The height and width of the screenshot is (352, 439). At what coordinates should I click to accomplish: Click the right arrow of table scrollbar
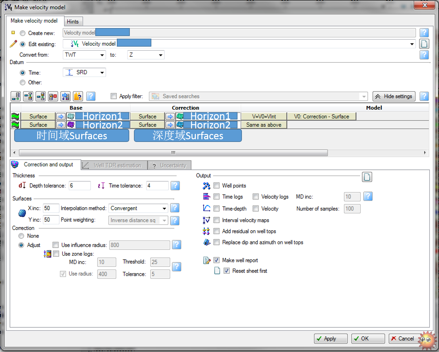pos(425,153)
